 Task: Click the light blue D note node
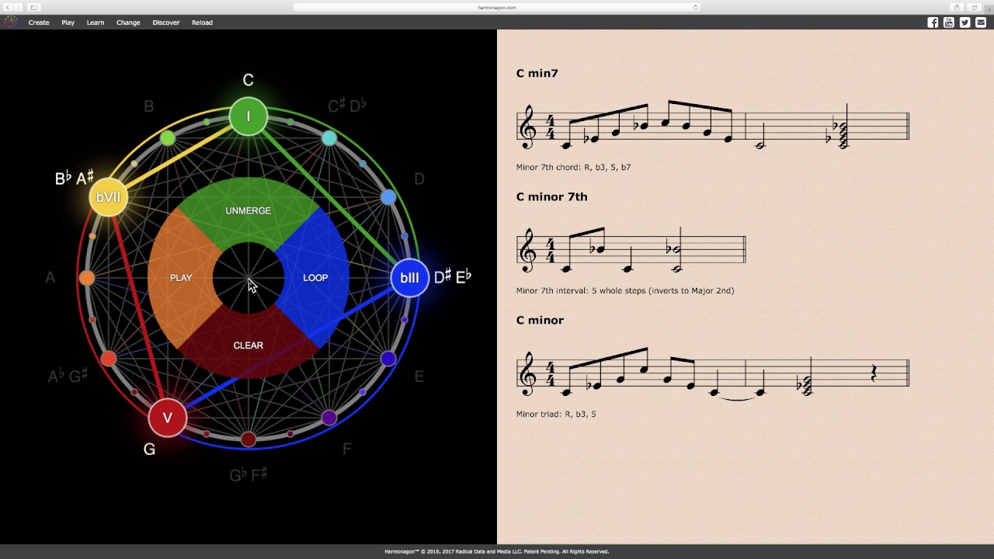click(x=388, y=197)
